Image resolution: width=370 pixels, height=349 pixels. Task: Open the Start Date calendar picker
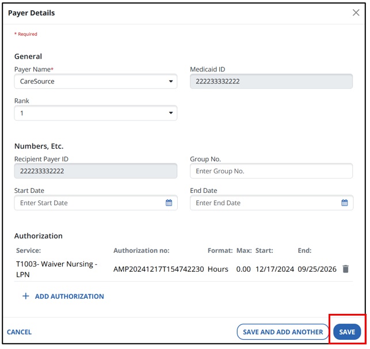169,203
